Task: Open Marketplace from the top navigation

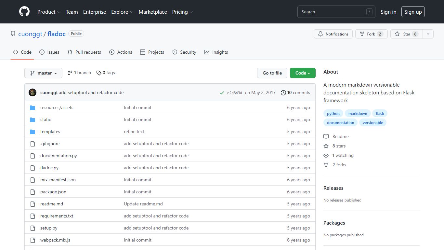Action: click(153, 12)
